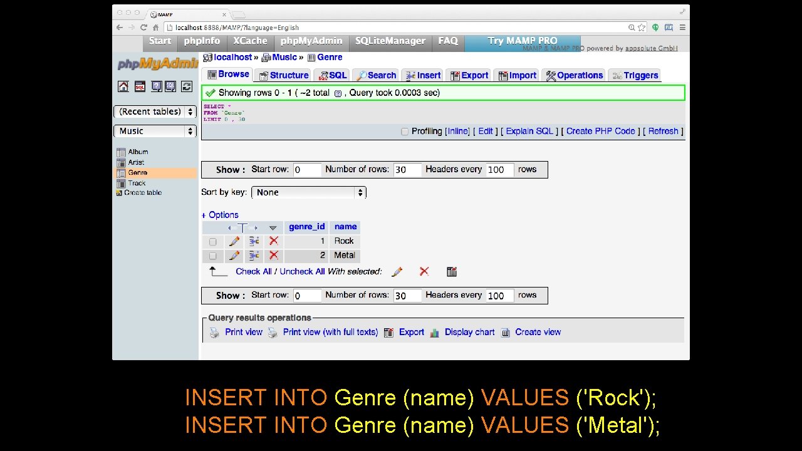Click the top Headers every input field
The height and width of the screenshot is (451, 802).
pyautogui.click(x=499, y=170)
